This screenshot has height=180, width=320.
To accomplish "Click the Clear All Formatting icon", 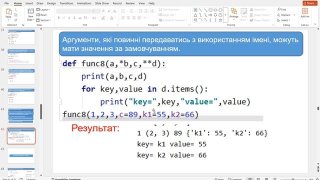I will pos(114,11).
